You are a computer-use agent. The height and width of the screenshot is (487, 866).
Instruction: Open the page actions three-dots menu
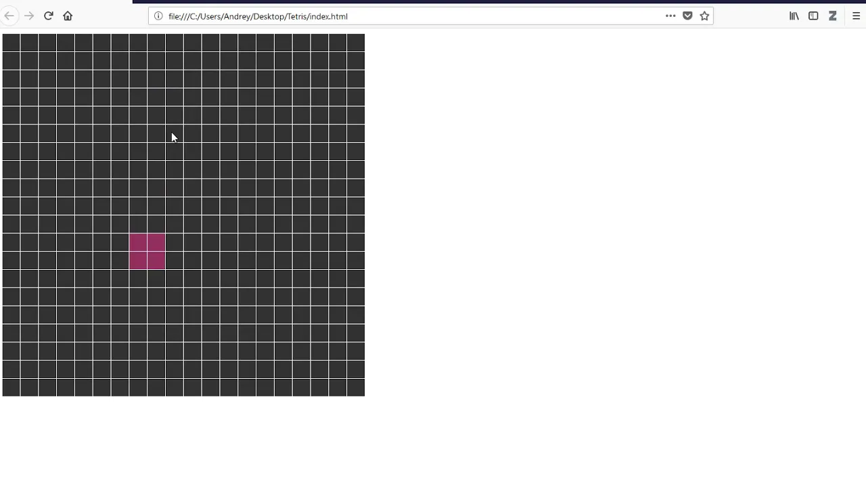point(670,16)
